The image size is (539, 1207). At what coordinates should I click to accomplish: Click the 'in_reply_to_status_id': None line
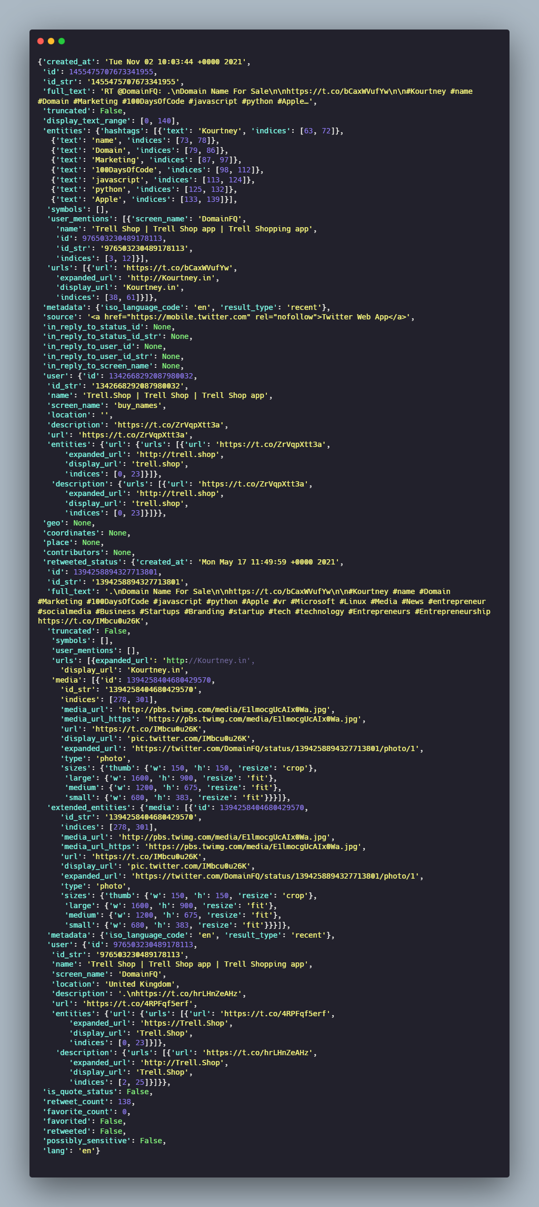pos(108,327)
